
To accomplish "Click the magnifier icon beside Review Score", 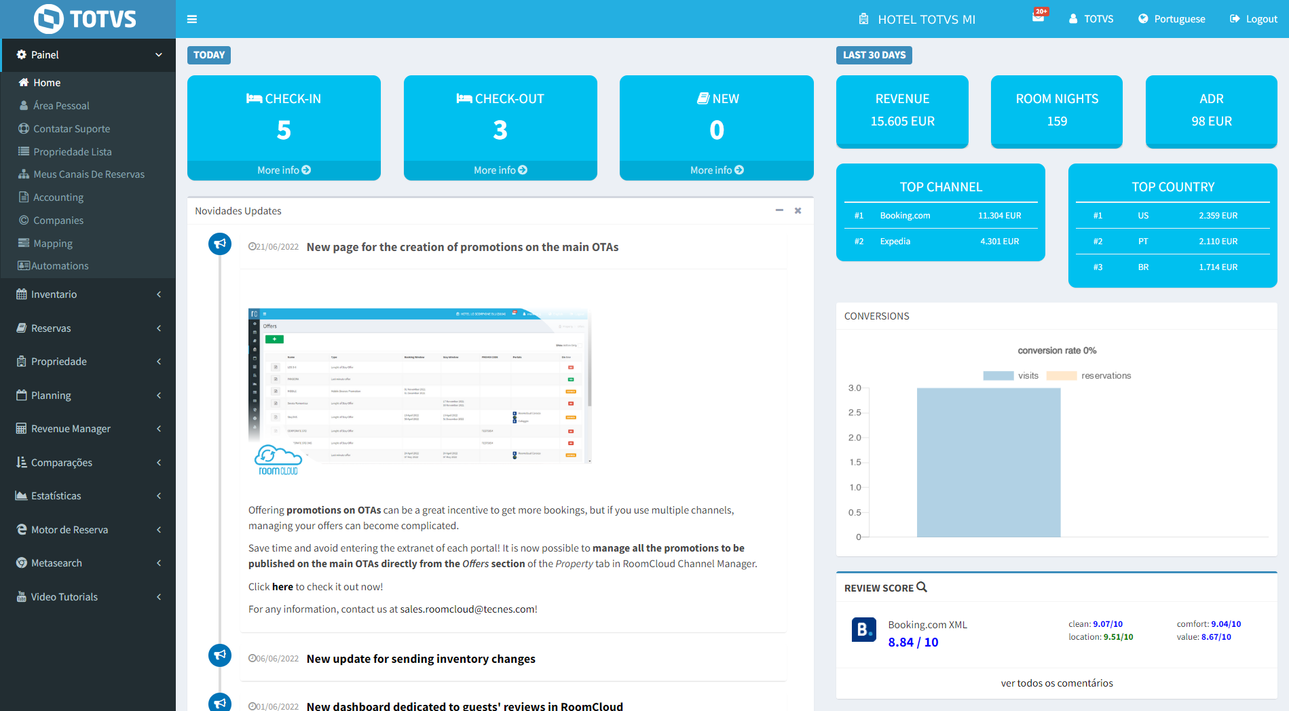I will click(x=922, y=588).
